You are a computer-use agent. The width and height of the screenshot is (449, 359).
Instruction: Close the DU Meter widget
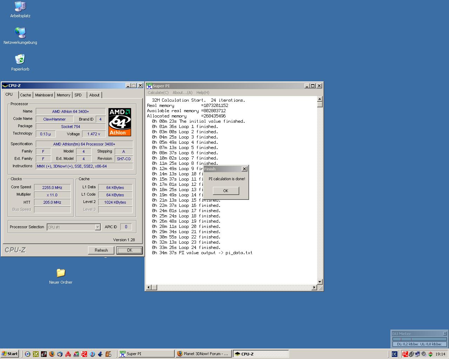[x=445, y=333]
